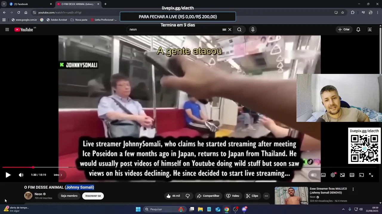The width and height of the screenshot is (382, 214).
Task: Show hidden system tray icons
Action: (x=343, y=209)
